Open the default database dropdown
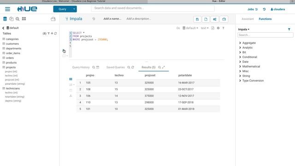This screenshot has width=295, height=166. pos(190,28)
